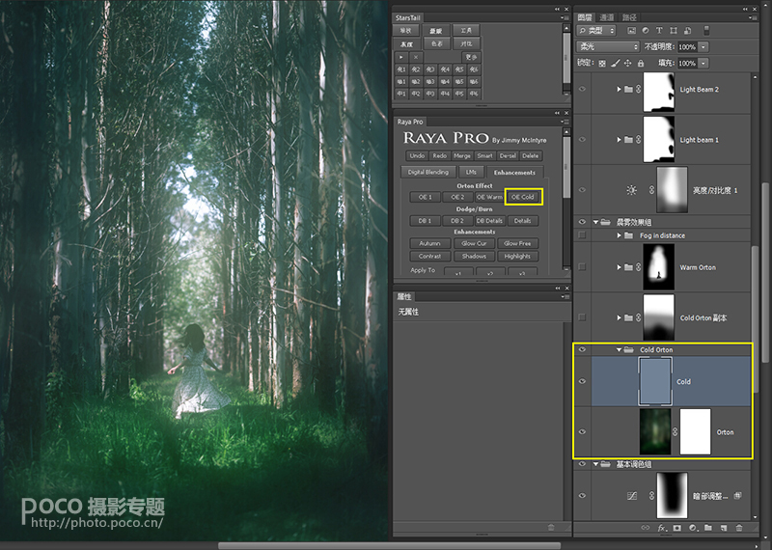
Task: Filter layers by pixel layer icon
Action: [631, 31]
